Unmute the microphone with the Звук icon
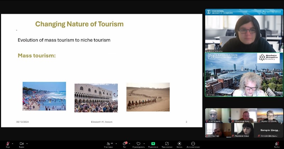This screenshot has height=149, width=284. click(x=7, y=144)
